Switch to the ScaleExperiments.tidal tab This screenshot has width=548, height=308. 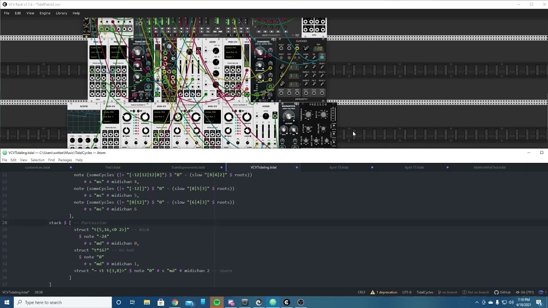(188, 167)
